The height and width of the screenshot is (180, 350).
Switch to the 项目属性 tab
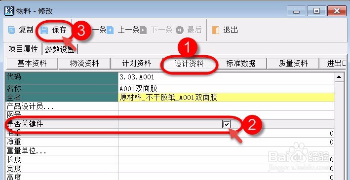click(x=23, y=49)
